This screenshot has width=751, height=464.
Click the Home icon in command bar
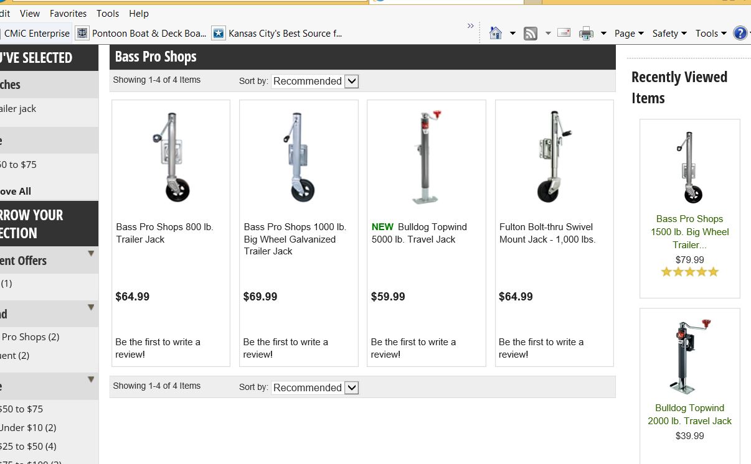(496, 34)
